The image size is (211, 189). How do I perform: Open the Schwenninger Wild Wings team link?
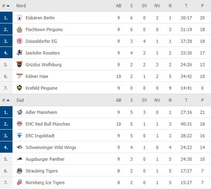(x=51, y=147)
